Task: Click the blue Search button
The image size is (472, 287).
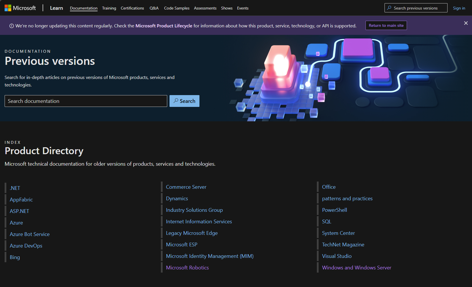Action: [x=184, y=101]
